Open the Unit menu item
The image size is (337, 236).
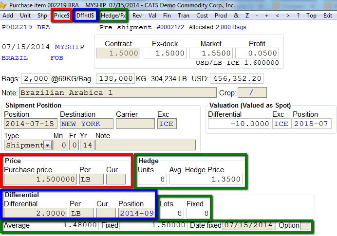[25, 16]
